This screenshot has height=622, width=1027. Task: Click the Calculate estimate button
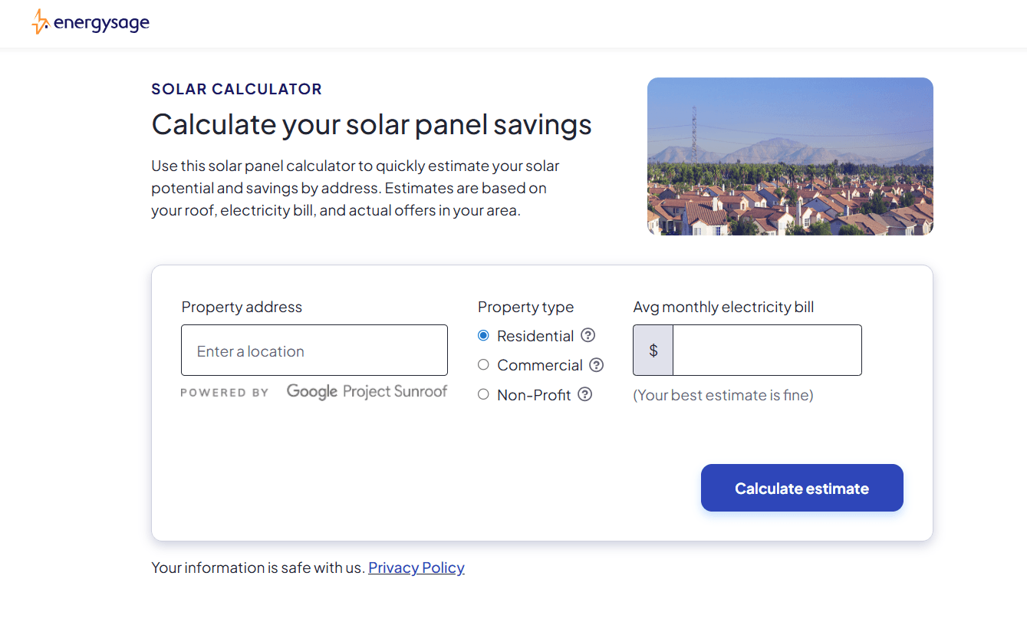(x=802, y=488)
